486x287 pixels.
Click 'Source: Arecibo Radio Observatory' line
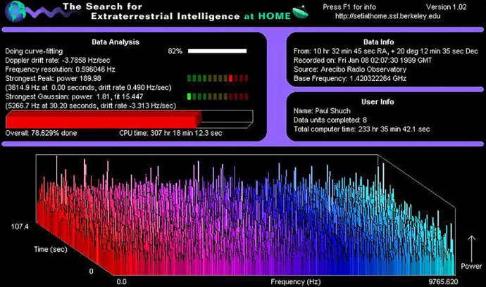point(350,70)
